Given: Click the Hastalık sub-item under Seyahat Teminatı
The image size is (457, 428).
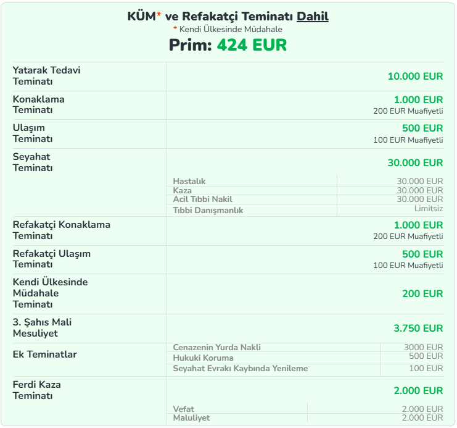Looking at the screenshot, I should [x=189, y=181].
